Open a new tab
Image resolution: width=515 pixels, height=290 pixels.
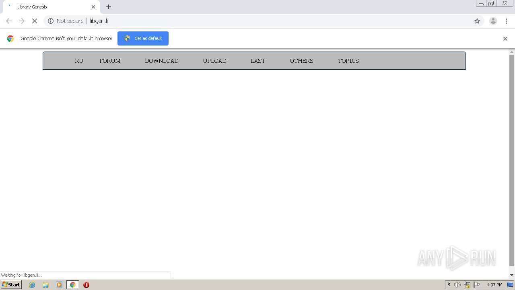coord(109,7)
